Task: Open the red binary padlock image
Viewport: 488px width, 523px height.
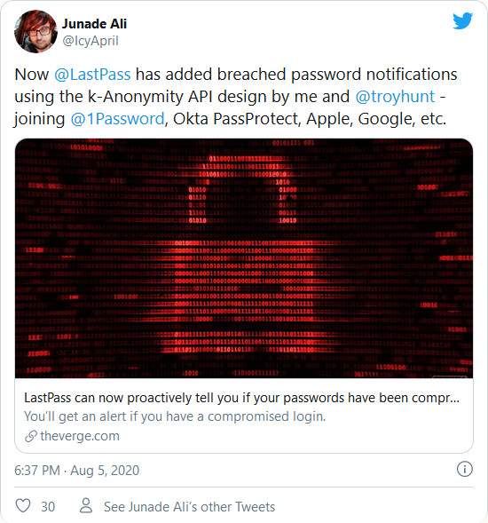Action: tap(244, 258)
